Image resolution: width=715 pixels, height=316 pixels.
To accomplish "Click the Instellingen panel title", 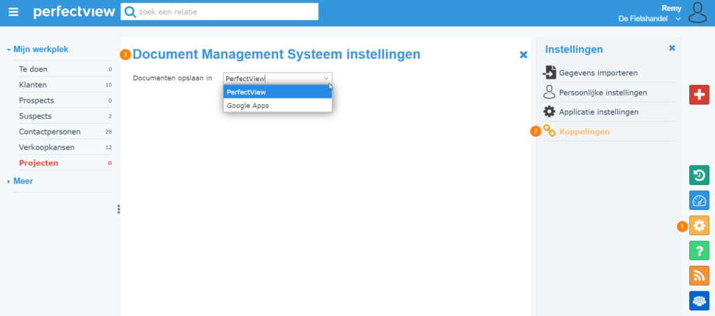I will pos(574,49).
